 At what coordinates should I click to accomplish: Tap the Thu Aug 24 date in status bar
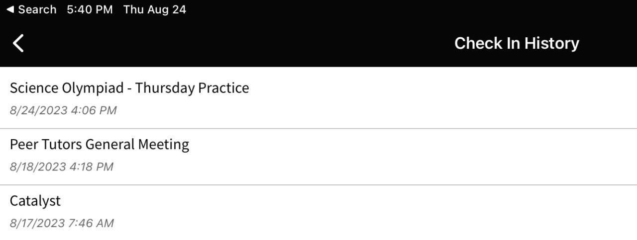[155, 10]
